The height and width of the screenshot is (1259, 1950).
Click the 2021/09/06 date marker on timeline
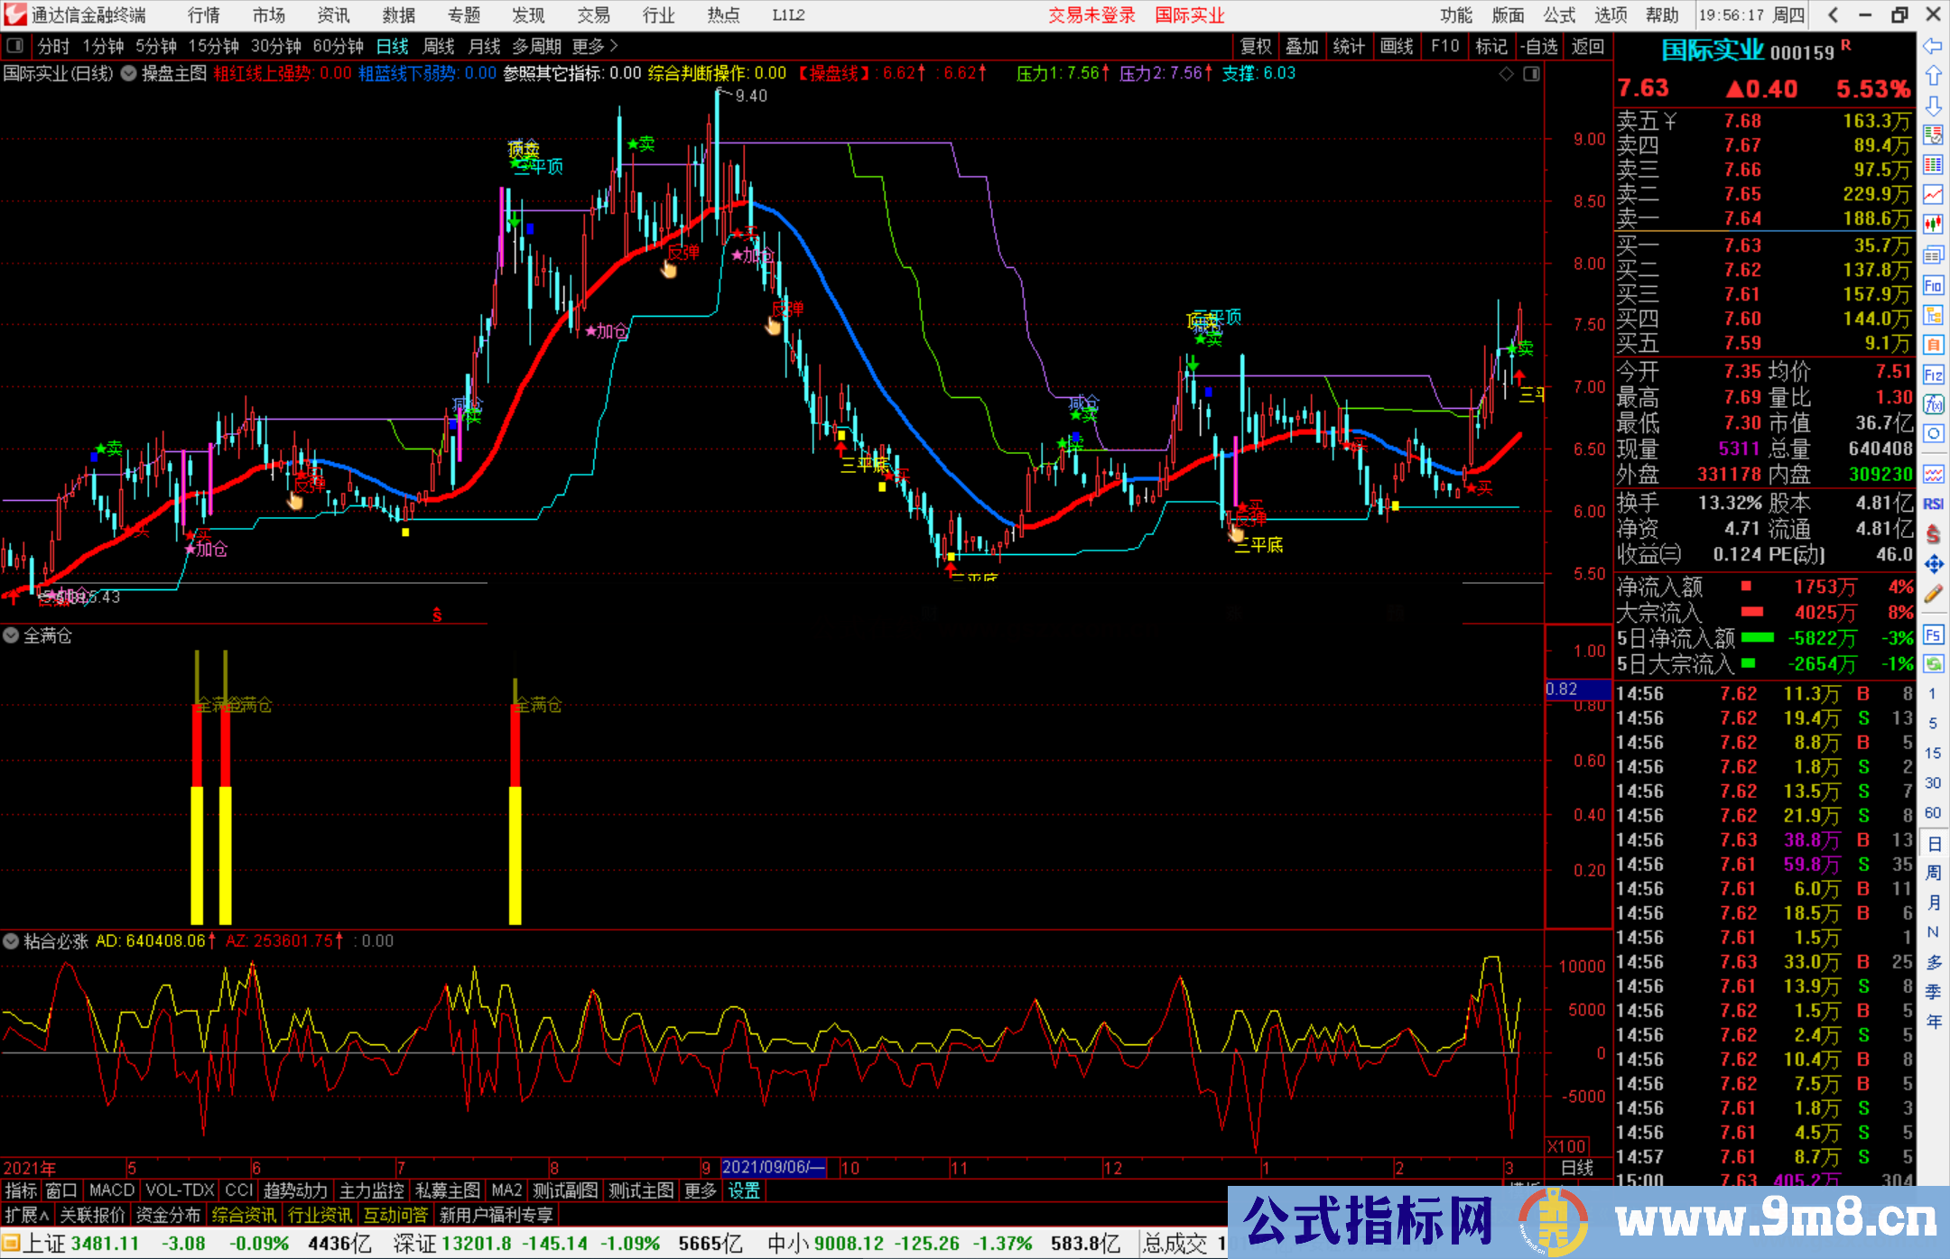773,1167
